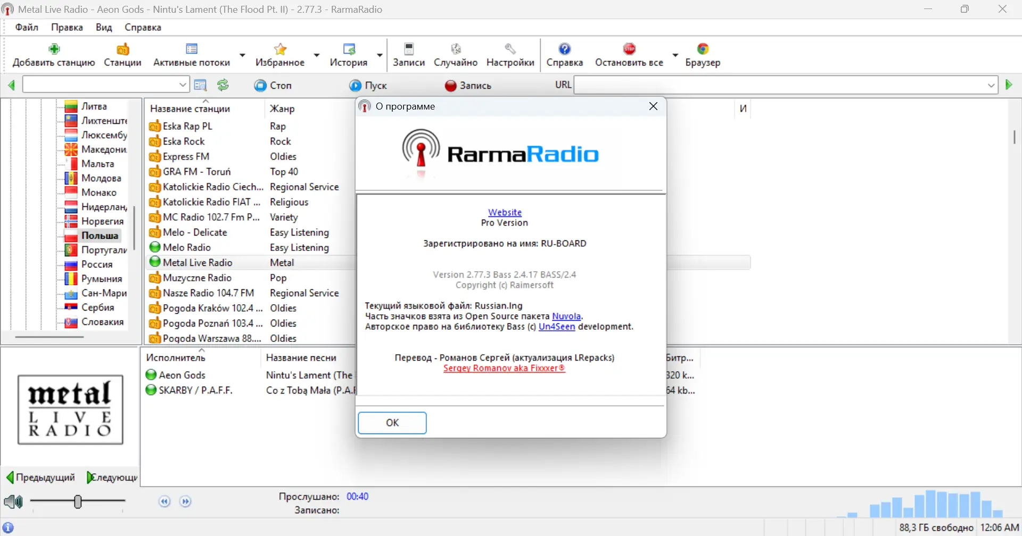The height and width of the screenshot is (536, 1022).
Task: Expand the Активные потоки dropdown arrow
Action: pyautogui.click(x=242, y=55)
